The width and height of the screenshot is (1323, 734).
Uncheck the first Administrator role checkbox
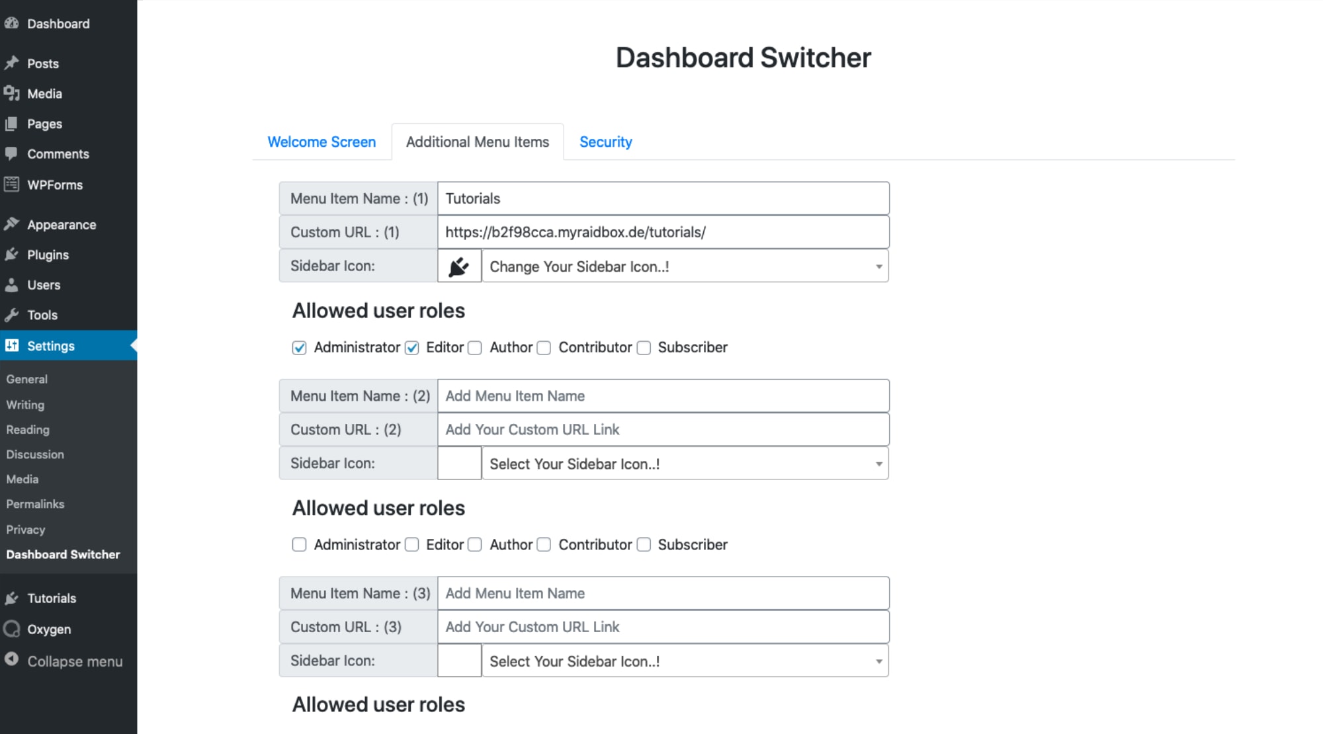tap(300, 348)
